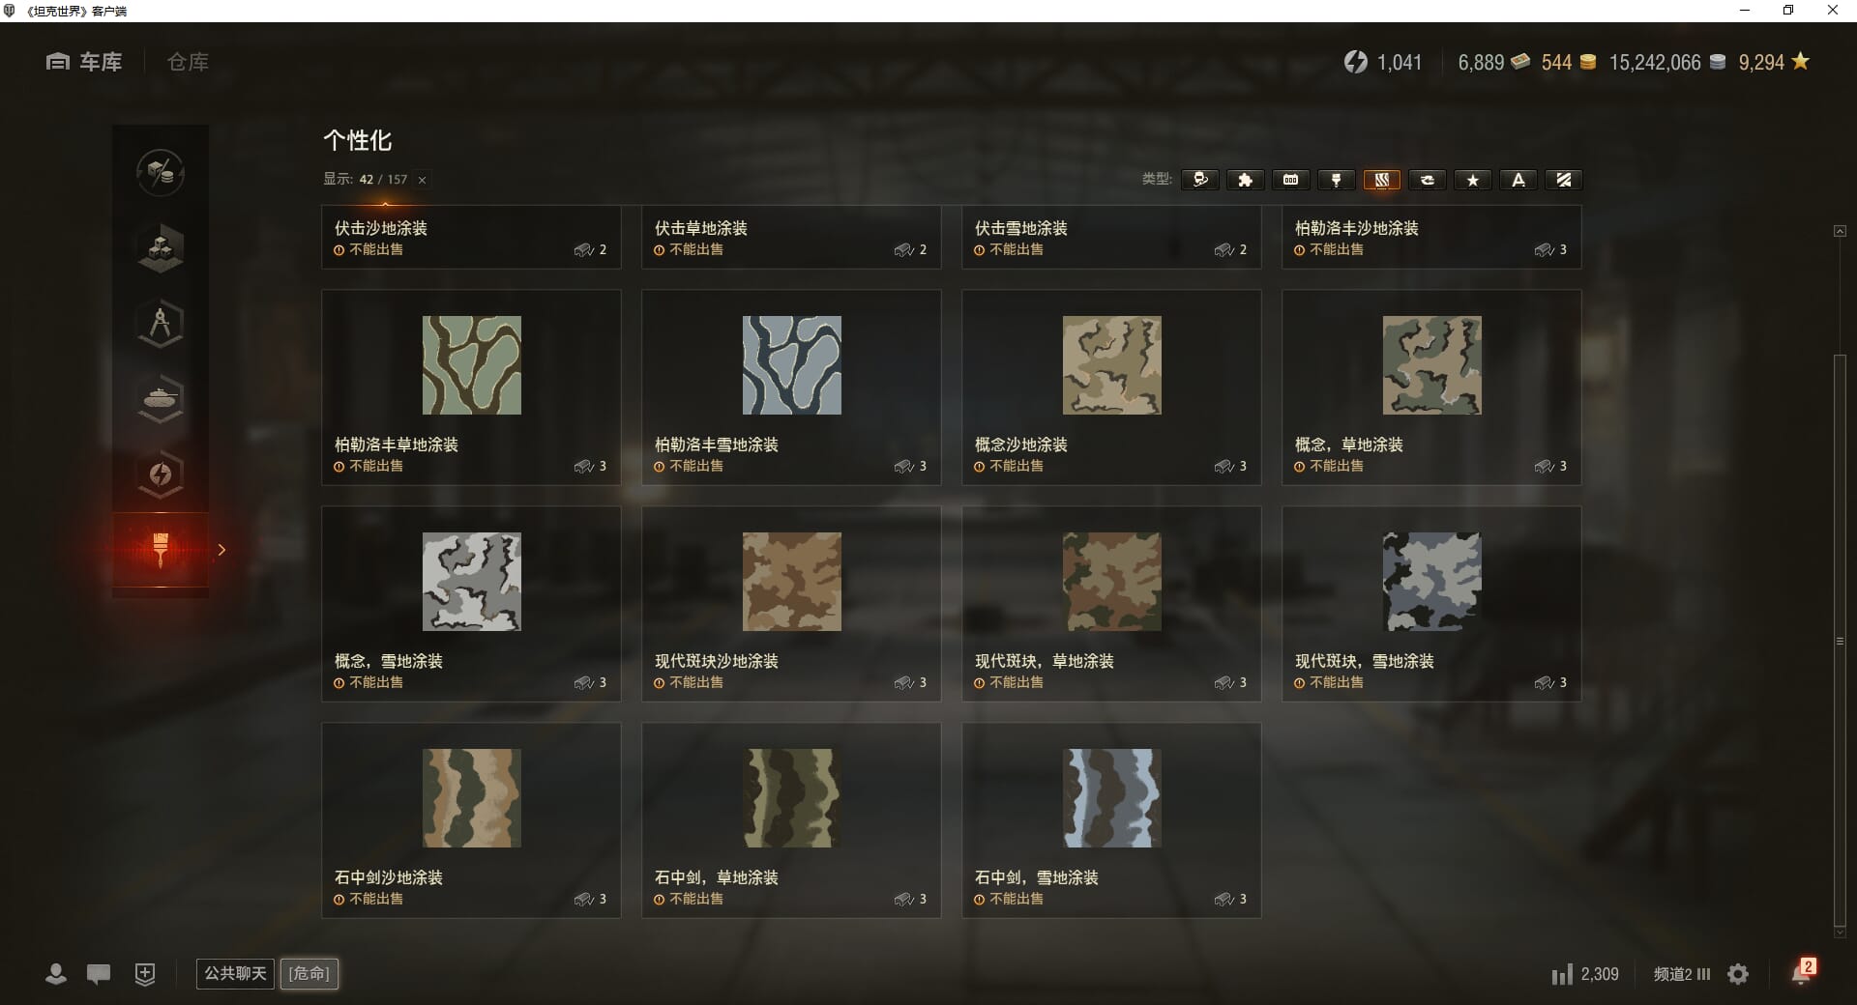Image resolution: width=1857 pixels, height=1005 pixels.
Task: Clear the 42 / 157 display filter
Action: (x=422, y=180)
